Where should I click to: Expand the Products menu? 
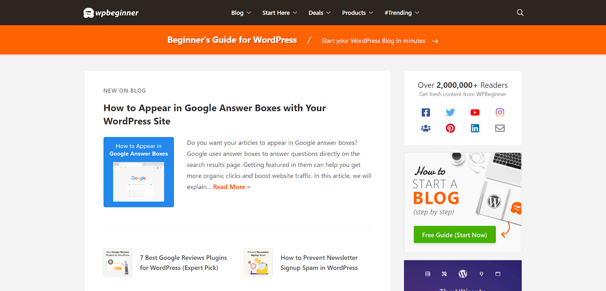[x=358, y=13]
